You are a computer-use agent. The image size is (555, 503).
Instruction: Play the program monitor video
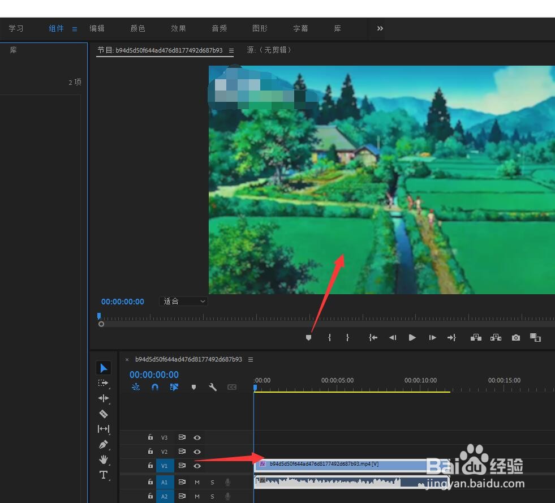point(412,338)
